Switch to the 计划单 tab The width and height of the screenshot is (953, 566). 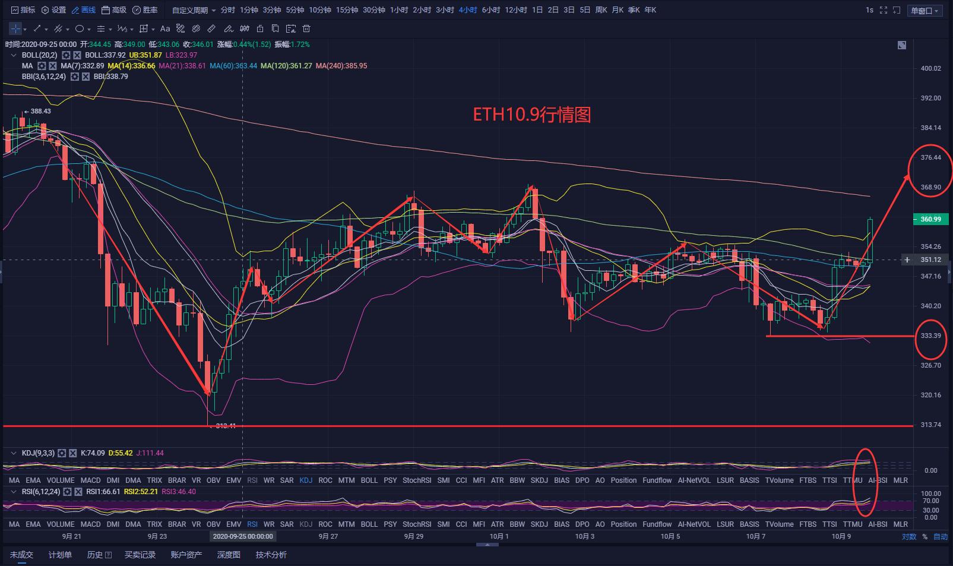pyautogui.click(x=60, y=555)
